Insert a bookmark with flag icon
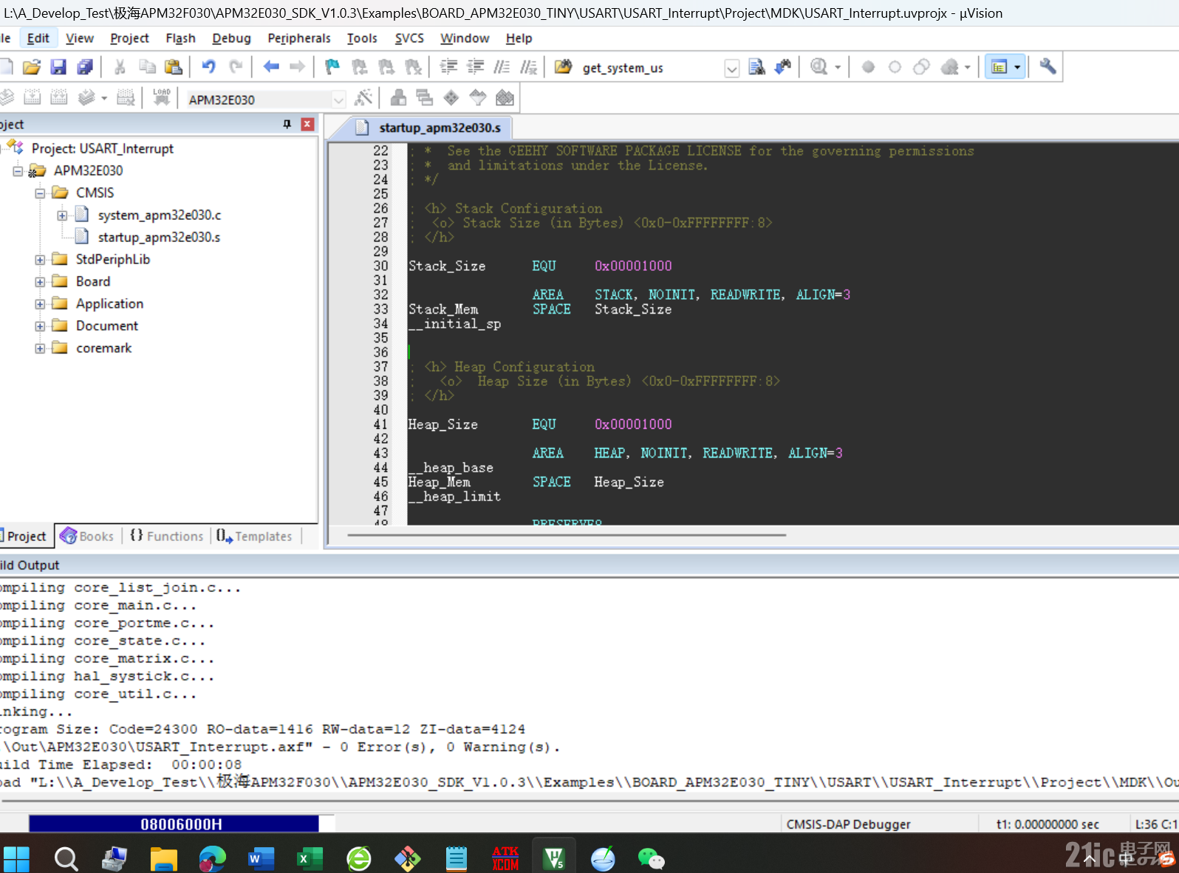This screenshot has width=1179, height=873. coord(332,67)
